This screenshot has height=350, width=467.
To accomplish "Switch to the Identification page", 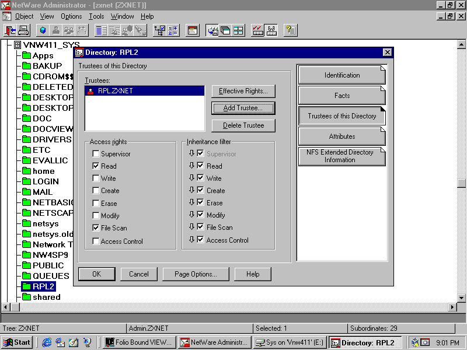I will 342,75.
